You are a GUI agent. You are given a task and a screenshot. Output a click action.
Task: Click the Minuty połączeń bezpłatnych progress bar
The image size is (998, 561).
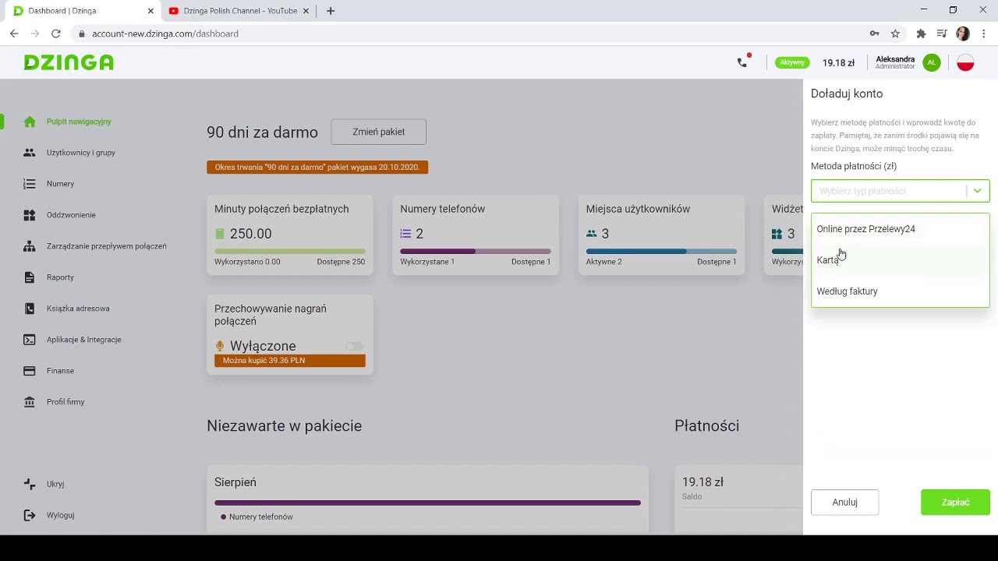(290, 252)
